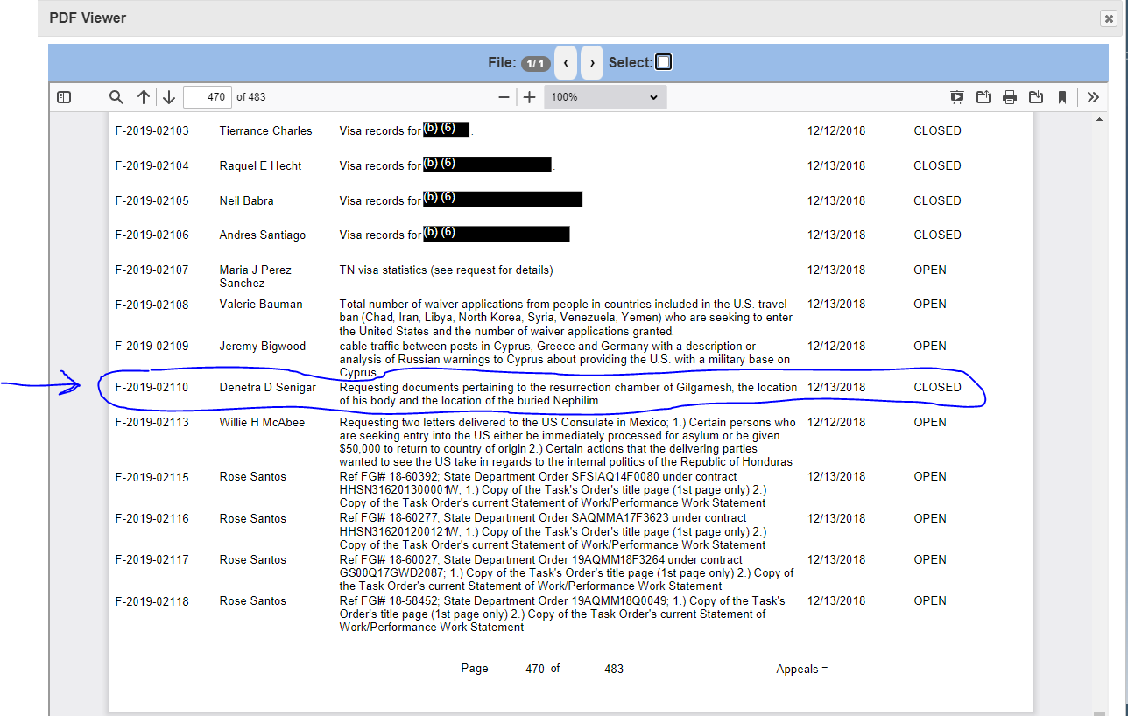
Task: Click requester Willie H McAbee
Action: [262, 423]
